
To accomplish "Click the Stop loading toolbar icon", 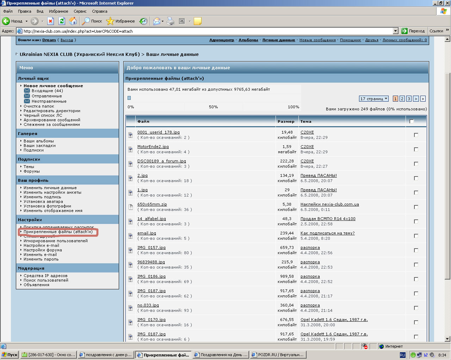I will click(x=50, y=21).
